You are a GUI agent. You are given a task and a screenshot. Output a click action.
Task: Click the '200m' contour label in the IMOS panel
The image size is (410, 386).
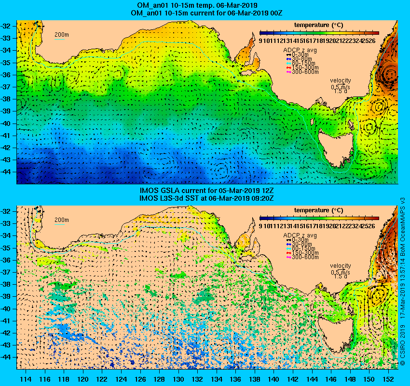62,220
